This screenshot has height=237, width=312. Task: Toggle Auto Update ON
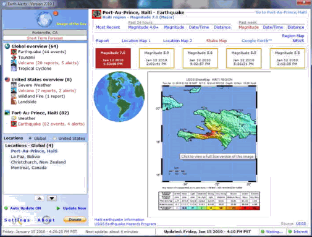25,208
